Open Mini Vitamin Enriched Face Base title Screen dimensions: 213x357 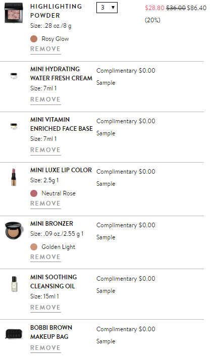[62, 124]
